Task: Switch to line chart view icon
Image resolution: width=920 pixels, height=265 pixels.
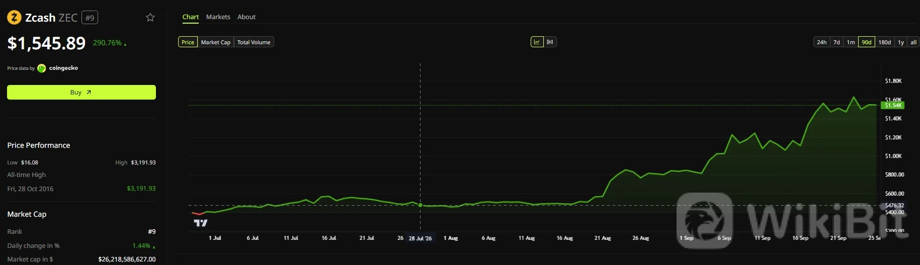Action: [x=537, y=42]
